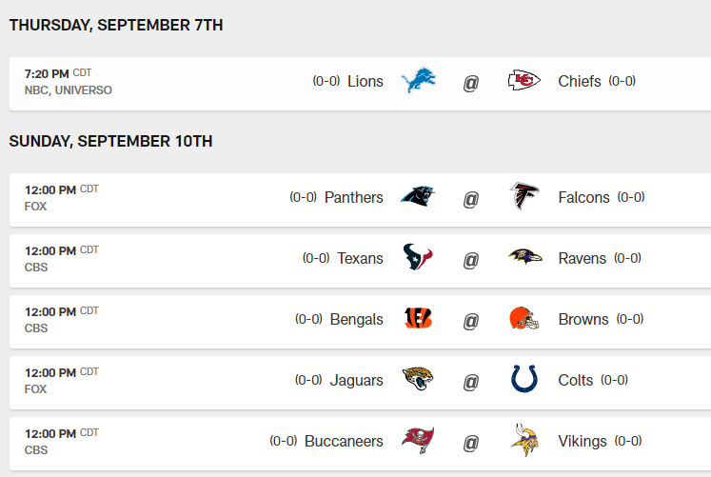The image size is (711, 477).
Task: Select the Cincinnati Bengals logo
Action: [418, 319]
